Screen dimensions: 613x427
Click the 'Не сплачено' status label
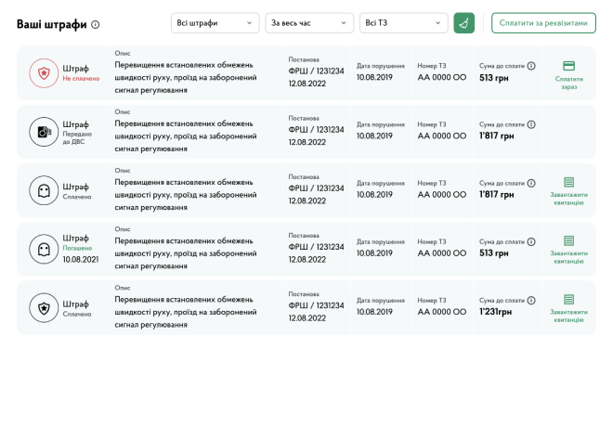point(81,79)
